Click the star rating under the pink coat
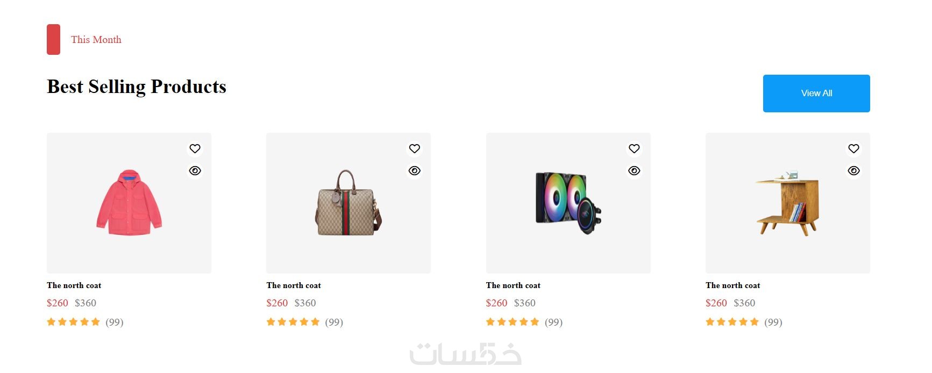 click(x=73, y=322)
